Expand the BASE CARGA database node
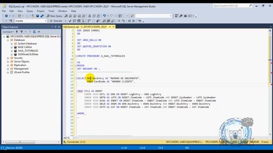This screenshot has width=273, height=153. 12,47
